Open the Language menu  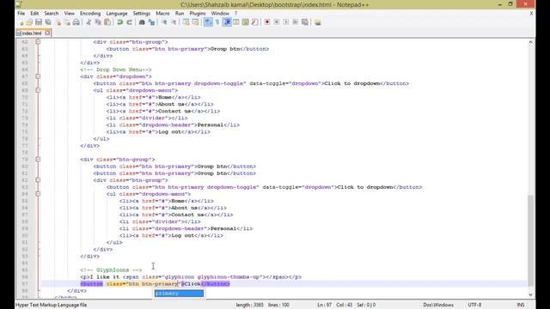[x=117, y=14]
